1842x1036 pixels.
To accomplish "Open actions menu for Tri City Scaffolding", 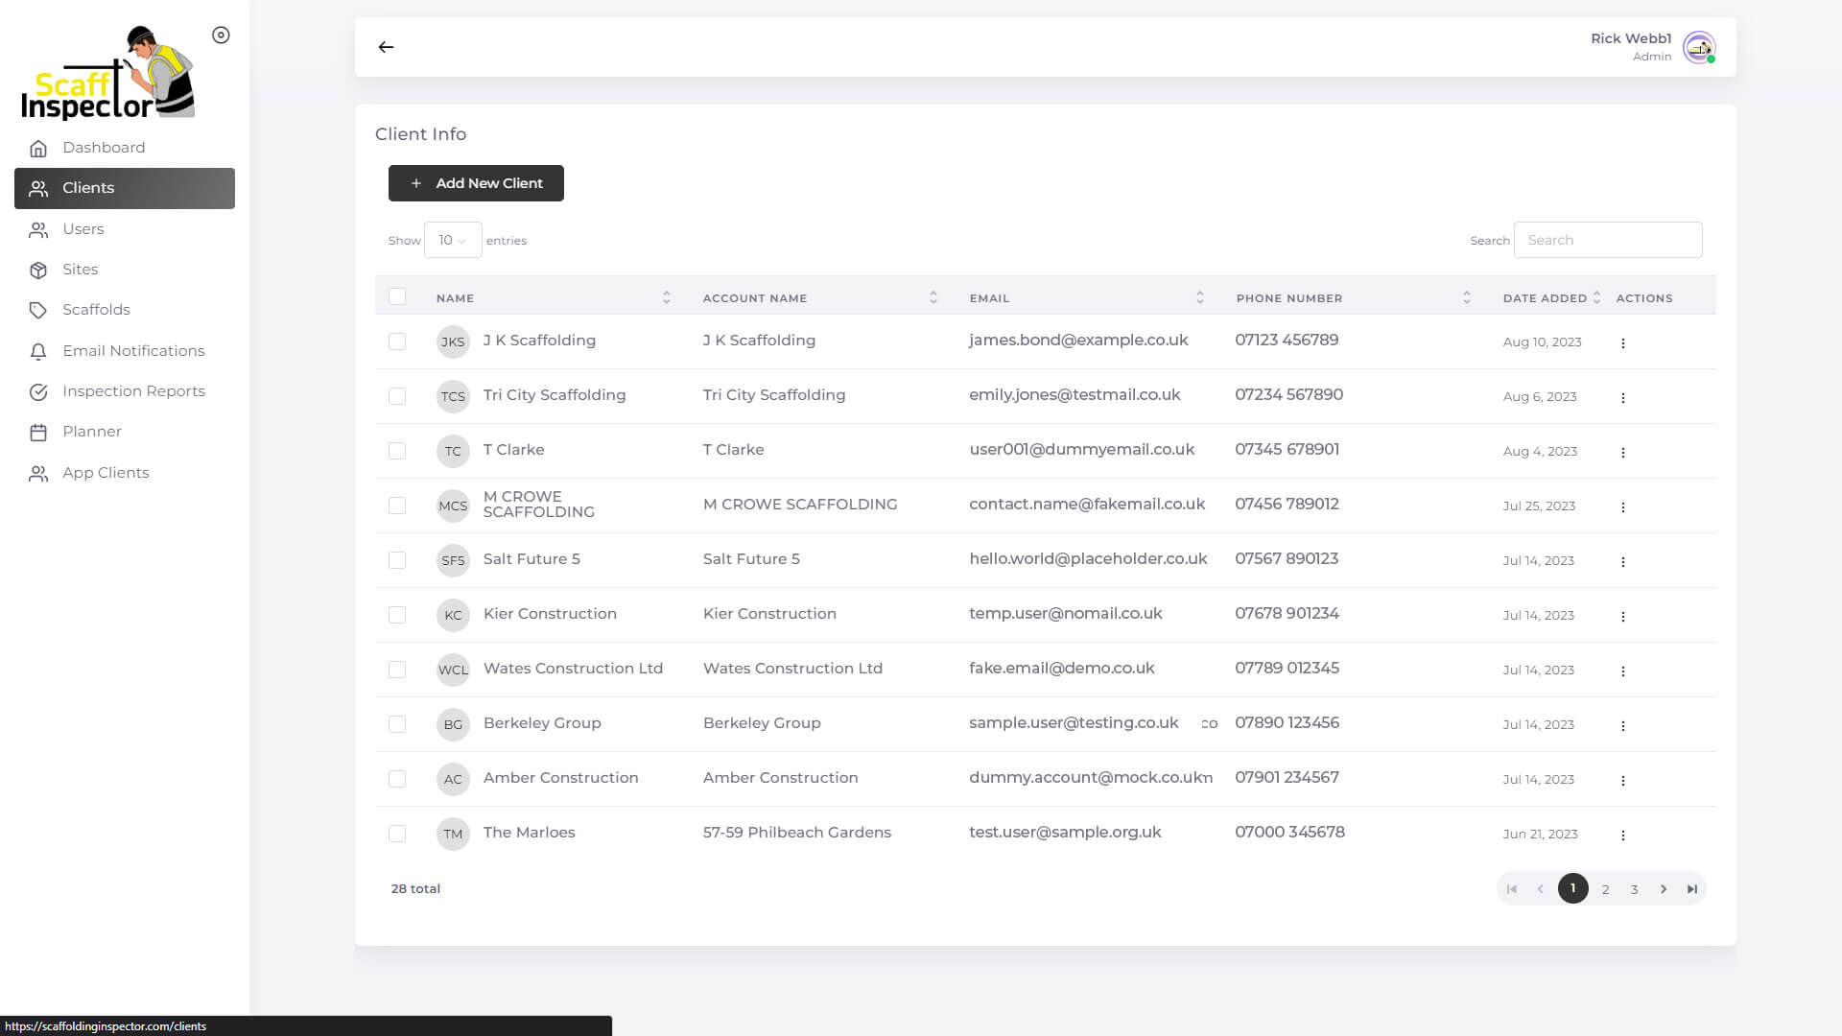I will click(1622, 397).
